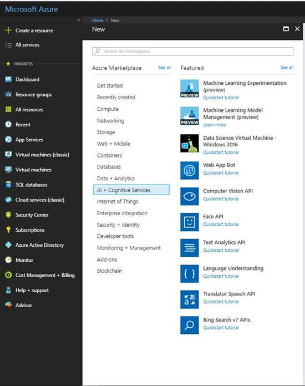Open Data Science Virtual Machine flask icon
The width and height of the screenshot is (305, 386).
[x=189, y=143]
